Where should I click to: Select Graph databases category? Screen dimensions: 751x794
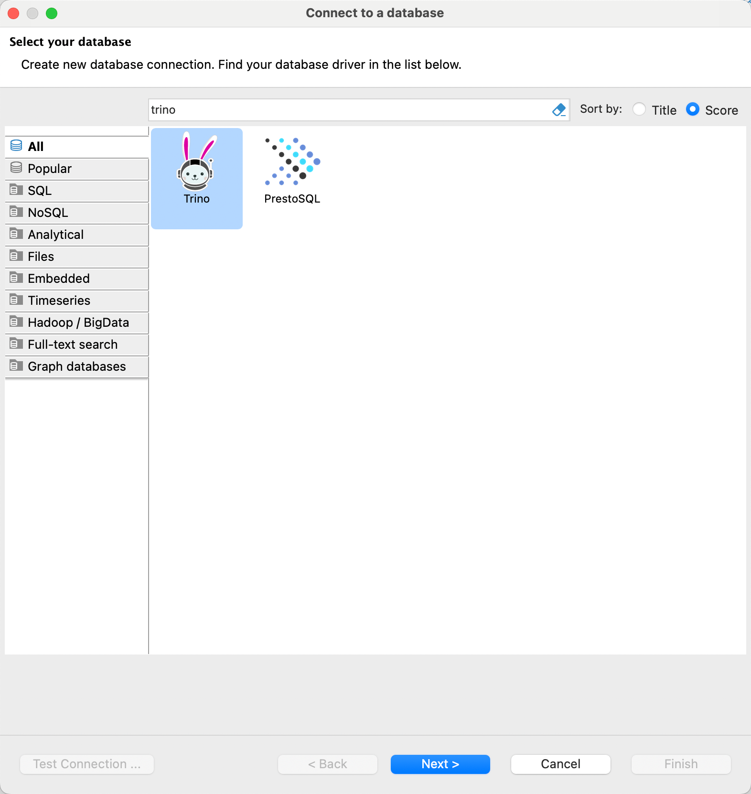77,366
